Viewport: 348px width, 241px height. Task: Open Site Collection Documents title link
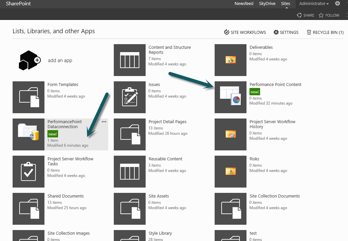pos(275,196)
